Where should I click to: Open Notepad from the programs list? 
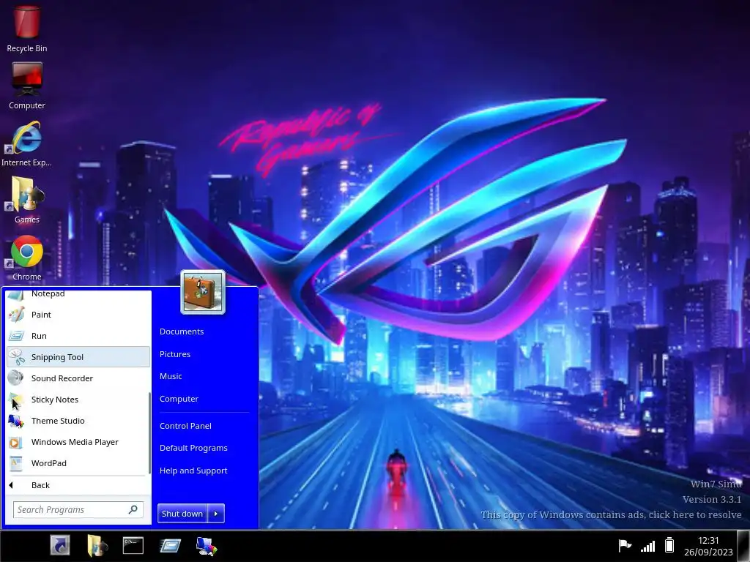(x=78, y=294)
